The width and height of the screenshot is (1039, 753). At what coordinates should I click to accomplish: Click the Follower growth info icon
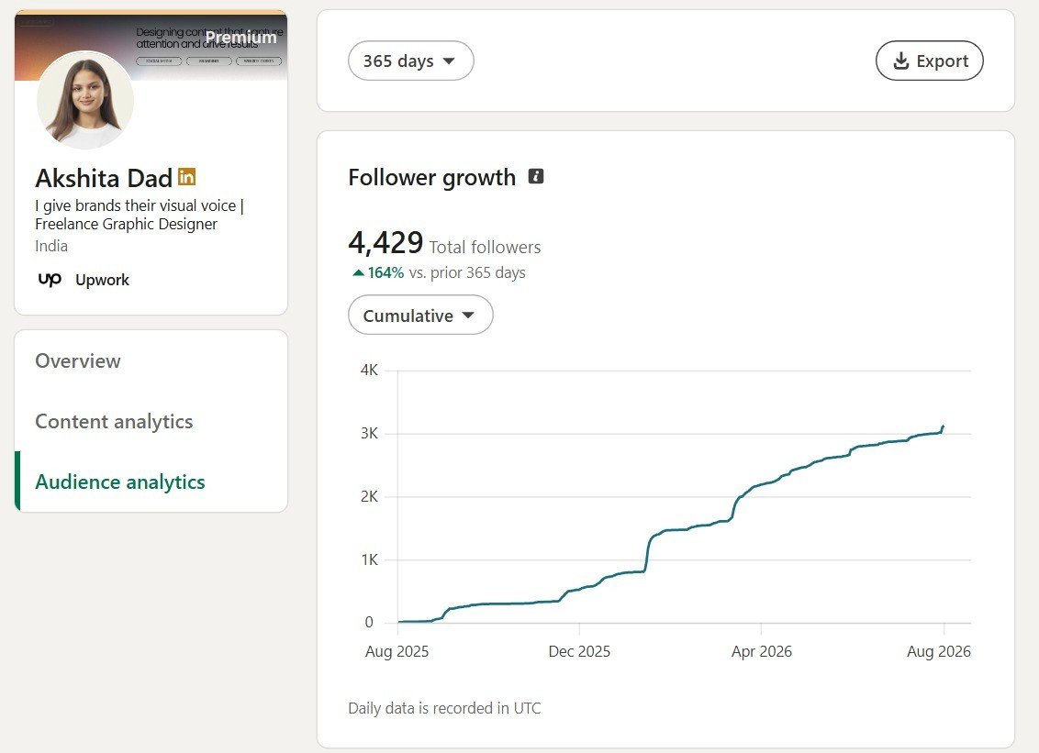coord(535,176)
